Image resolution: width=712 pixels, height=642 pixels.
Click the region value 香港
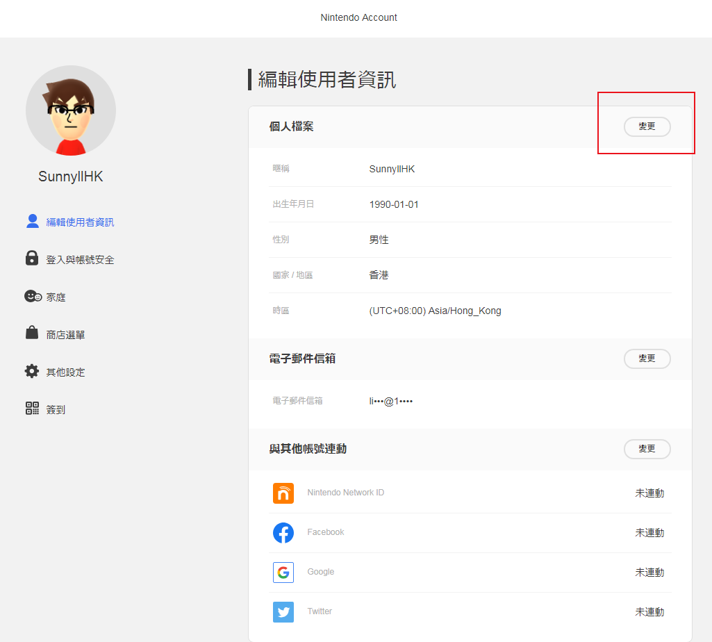(379, 275)
